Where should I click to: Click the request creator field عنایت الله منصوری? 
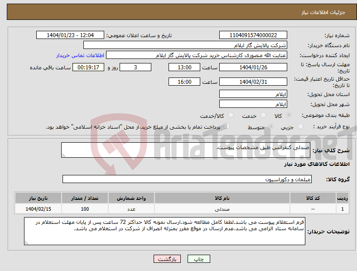coord(197,55)
